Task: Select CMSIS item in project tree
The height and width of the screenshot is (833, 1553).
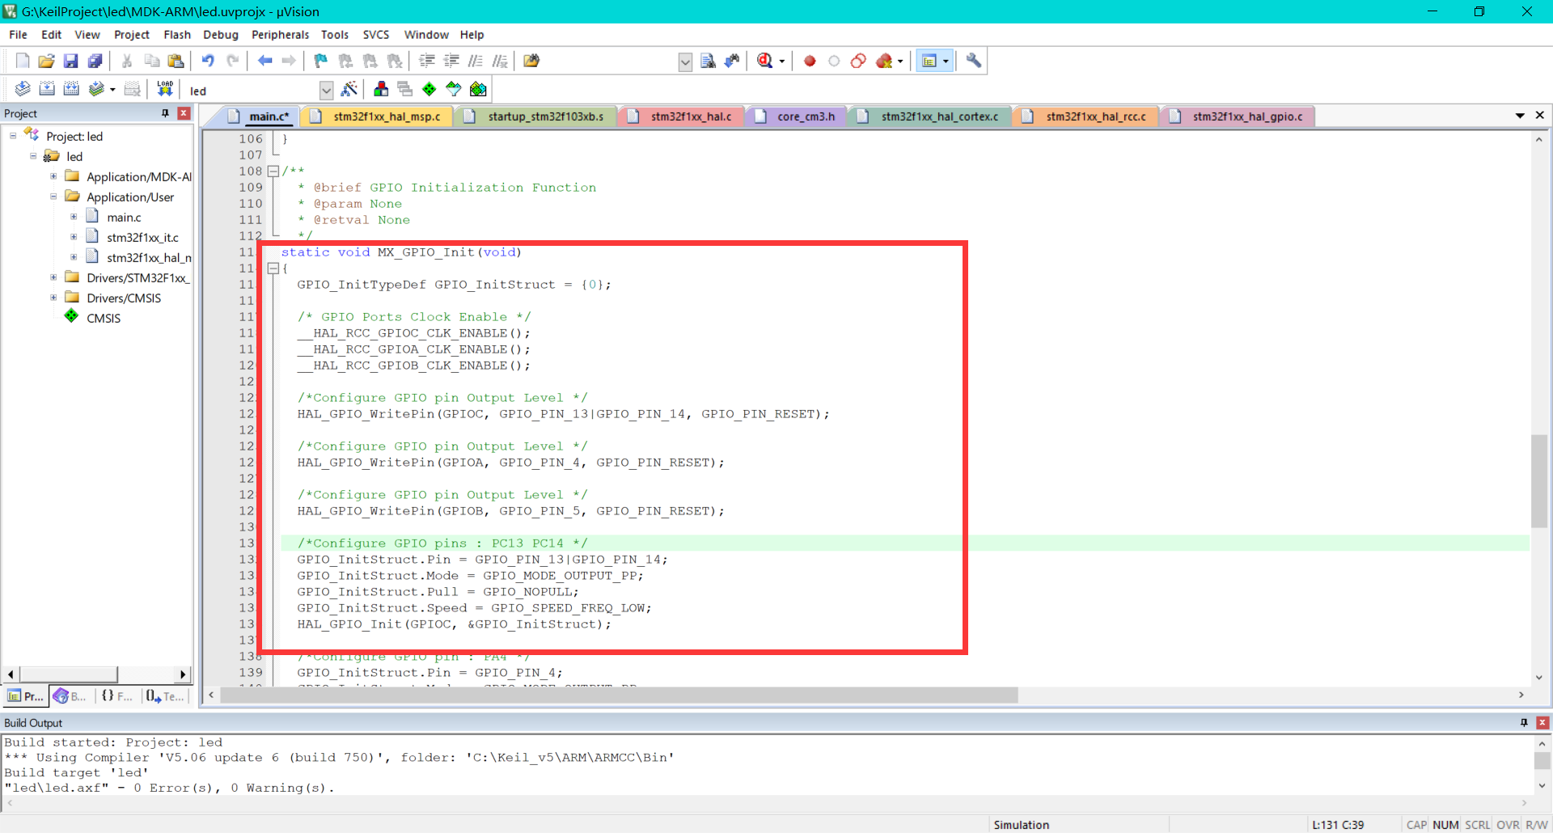Action: (104, 318)
